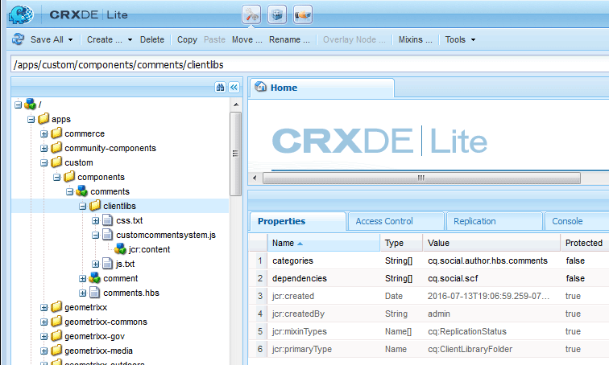Click the Mixins ... toolbar button
Screen dimensions: 609x365
[415, 39]
